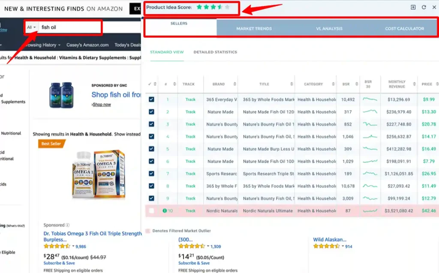This screenshot has width=439, height=273.
Task: Track the Nature Made product in row 2
Action: tap(190, 112)
